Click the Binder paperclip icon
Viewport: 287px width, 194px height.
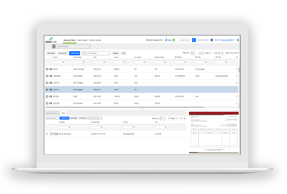(x=166, y=40)
